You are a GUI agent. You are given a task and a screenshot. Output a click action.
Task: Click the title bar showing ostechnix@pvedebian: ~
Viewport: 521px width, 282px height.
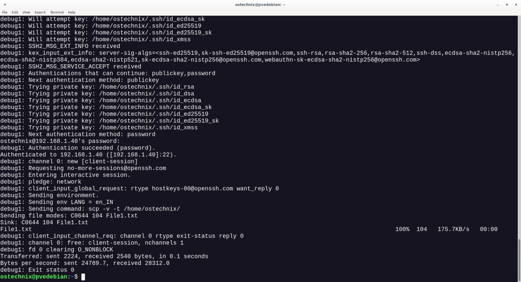(x=260, y=4)
